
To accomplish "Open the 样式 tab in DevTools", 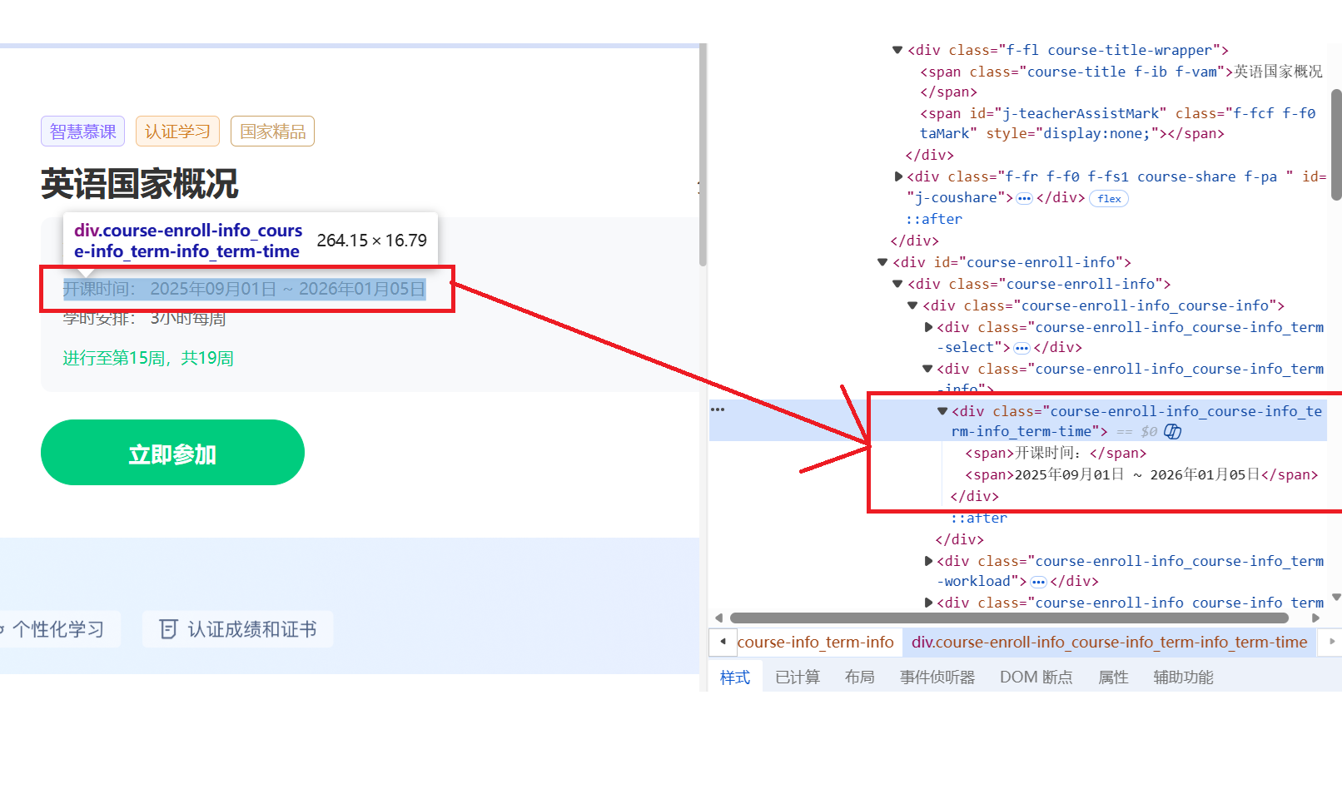I will (735, 677).
